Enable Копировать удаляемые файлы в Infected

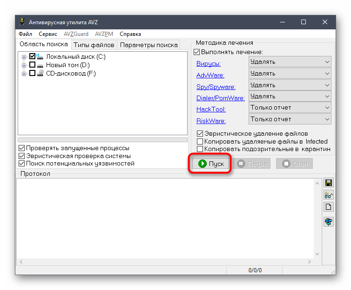pyautogui.click(x=200, y=142)
